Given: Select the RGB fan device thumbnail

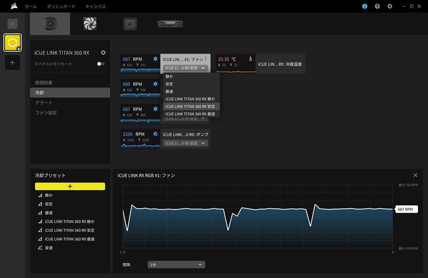Looking at the screenshot, I should tap(90, 23).
